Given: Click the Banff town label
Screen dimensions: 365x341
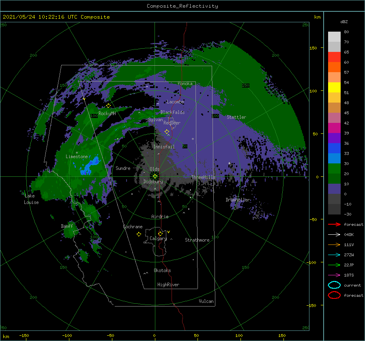Looking at the screenshot, I should click(67, 226).
